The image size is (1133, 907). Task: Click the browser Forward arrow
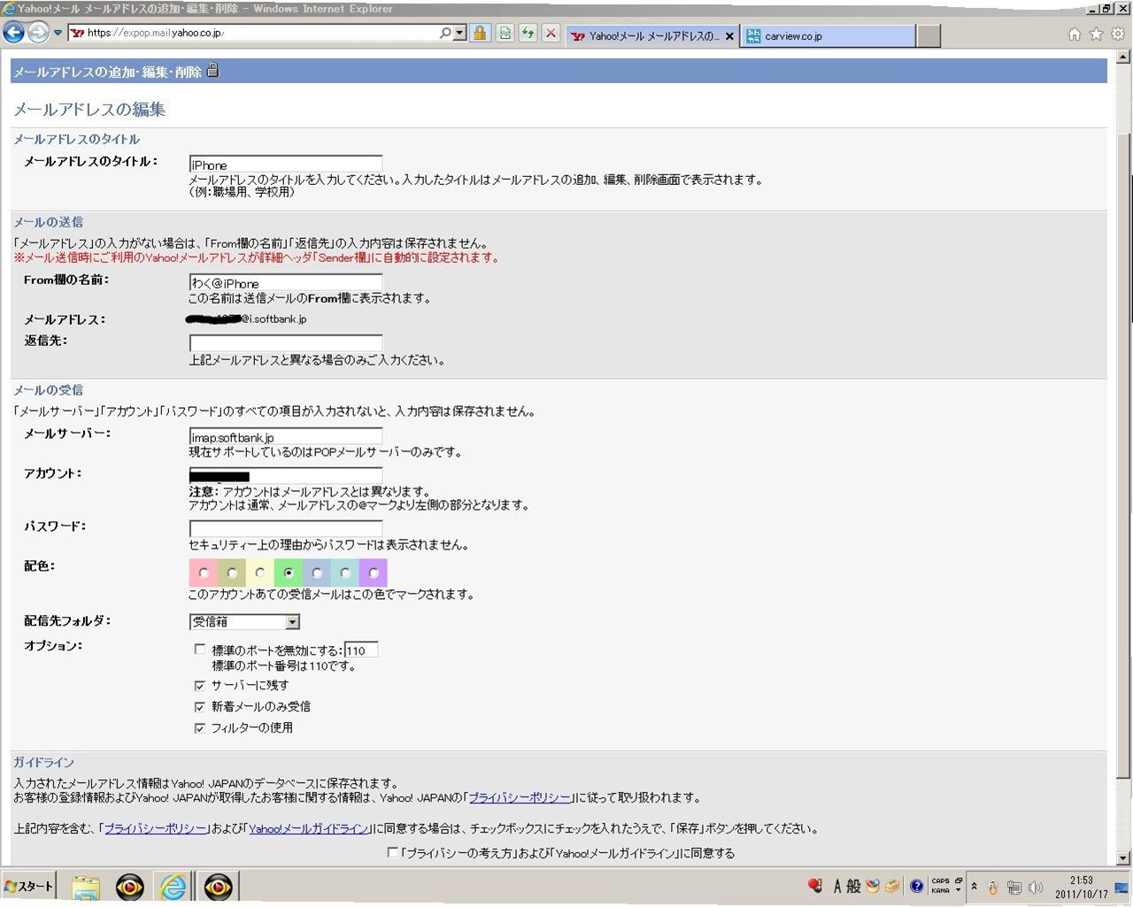pyautogui.click(x=38, y=33)
